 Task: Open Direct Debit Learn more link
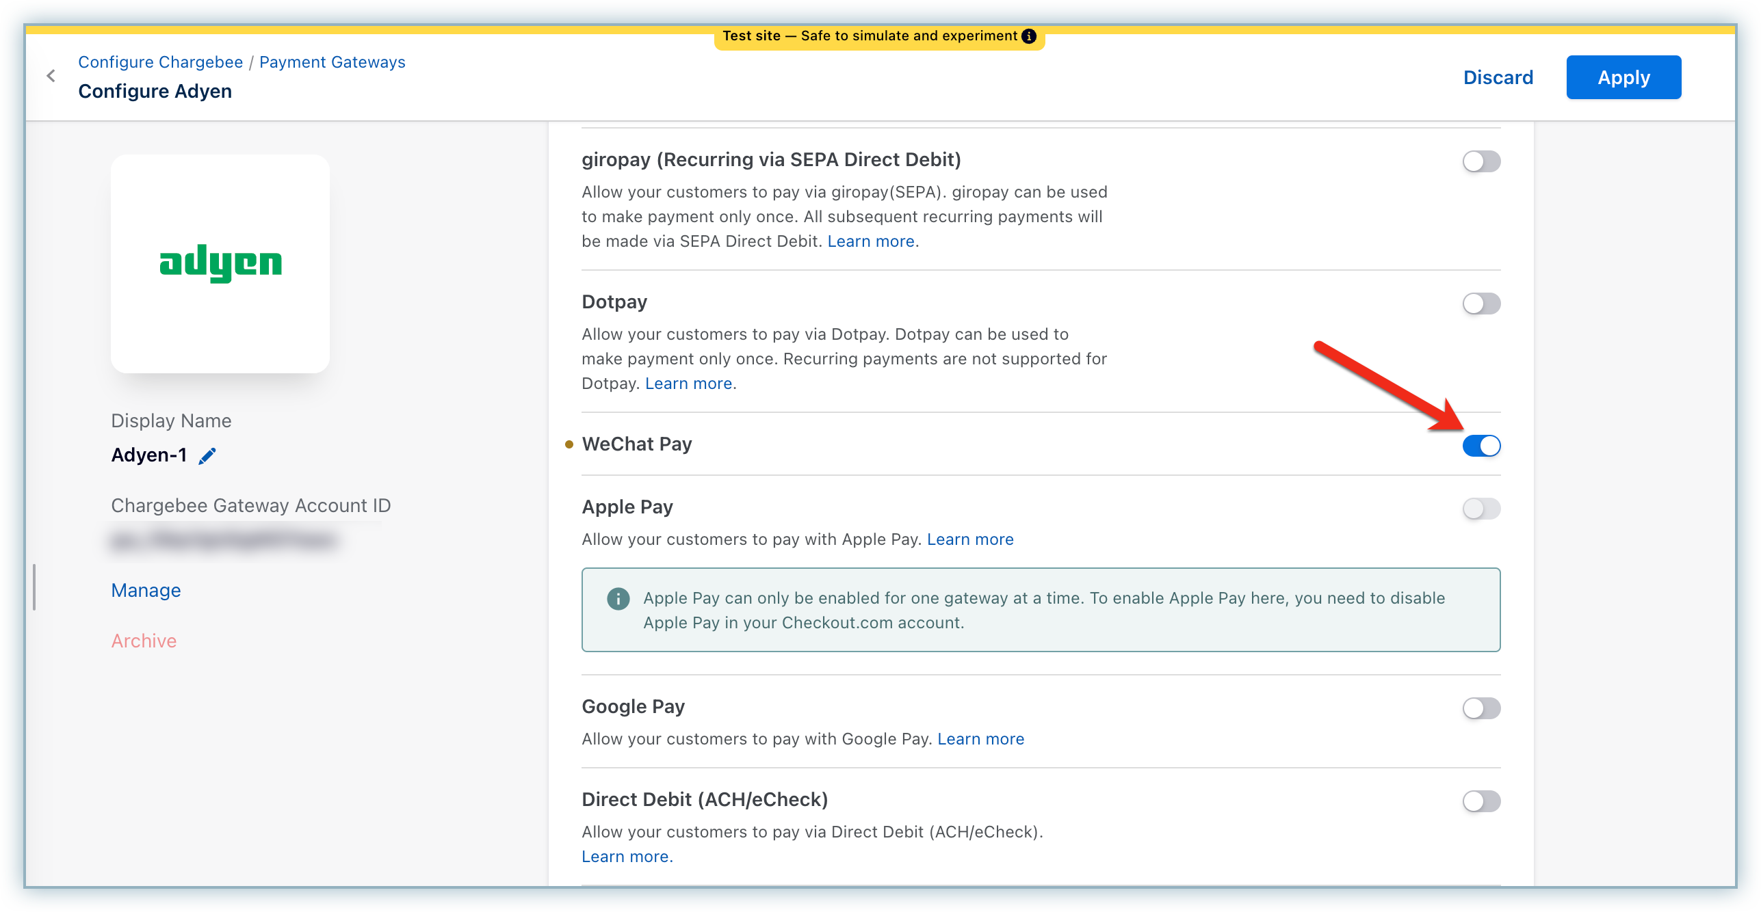pos(627,857)
